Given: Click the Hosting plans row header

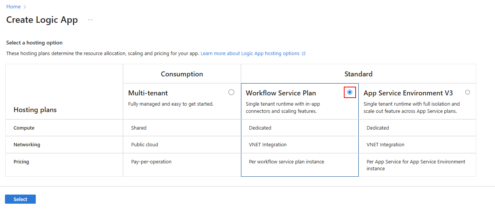Looking at the screenshot, I should 35,110.
